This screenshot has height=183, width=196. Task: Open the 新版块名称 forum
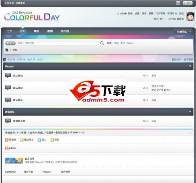[19, 121]
